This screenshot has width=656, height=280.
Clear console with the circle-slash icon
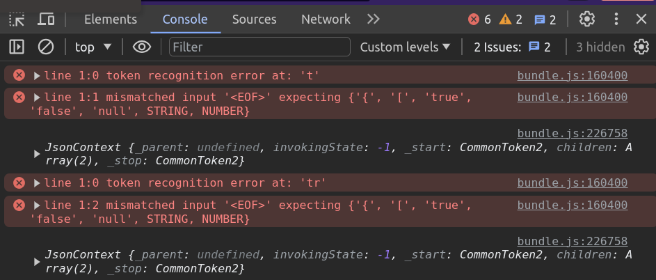click(46, 47)
